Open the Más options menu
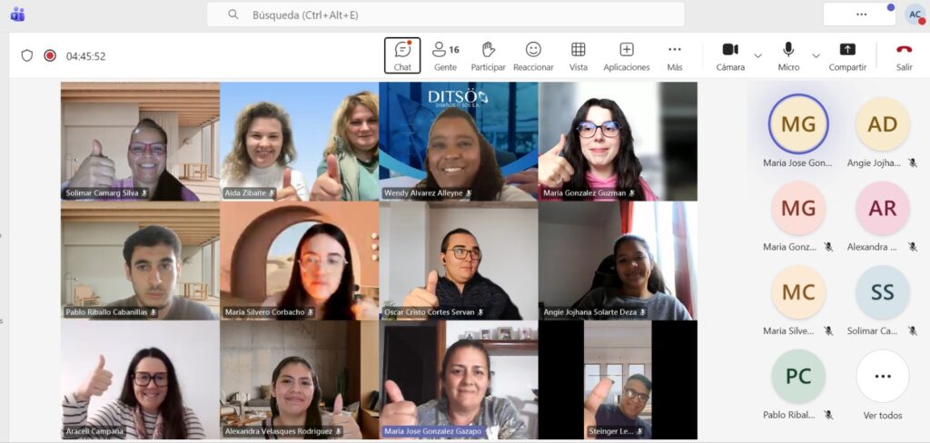The width and height of the screenshot is (930, 443). coord(674,55)
